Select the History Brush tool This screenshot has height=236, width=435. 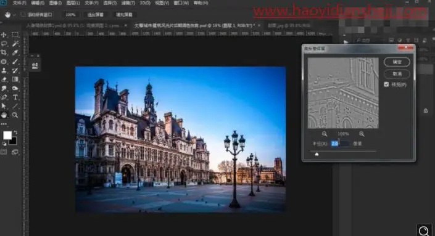[15, 70]
